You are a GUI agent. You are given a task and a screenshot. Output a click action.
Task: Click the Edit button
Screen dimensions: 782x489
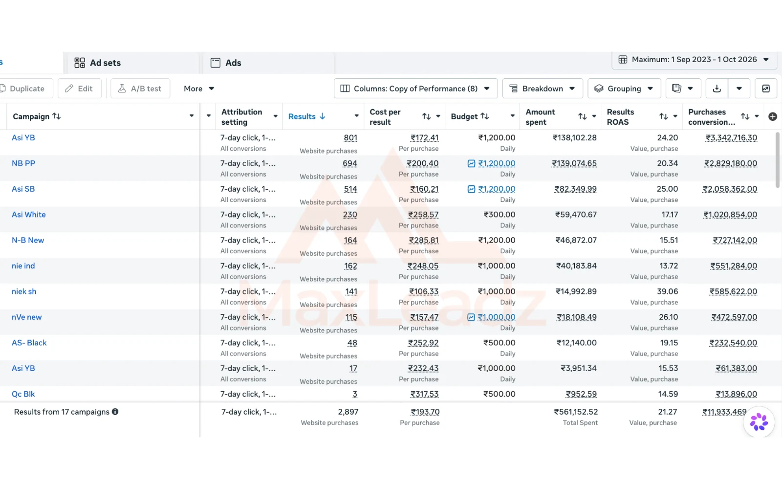pos(79,89)
